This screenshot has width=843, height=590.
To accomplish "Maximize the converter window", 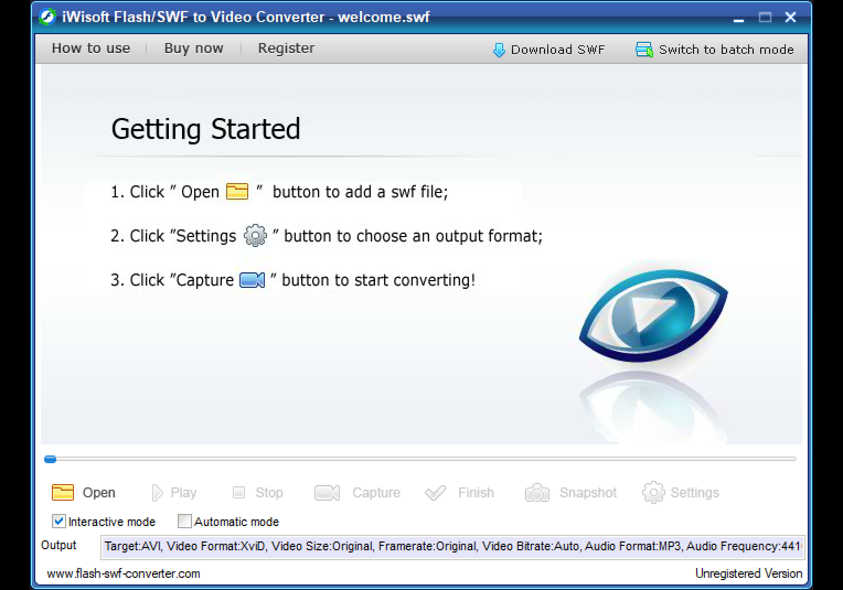I will tap(765, 18).
